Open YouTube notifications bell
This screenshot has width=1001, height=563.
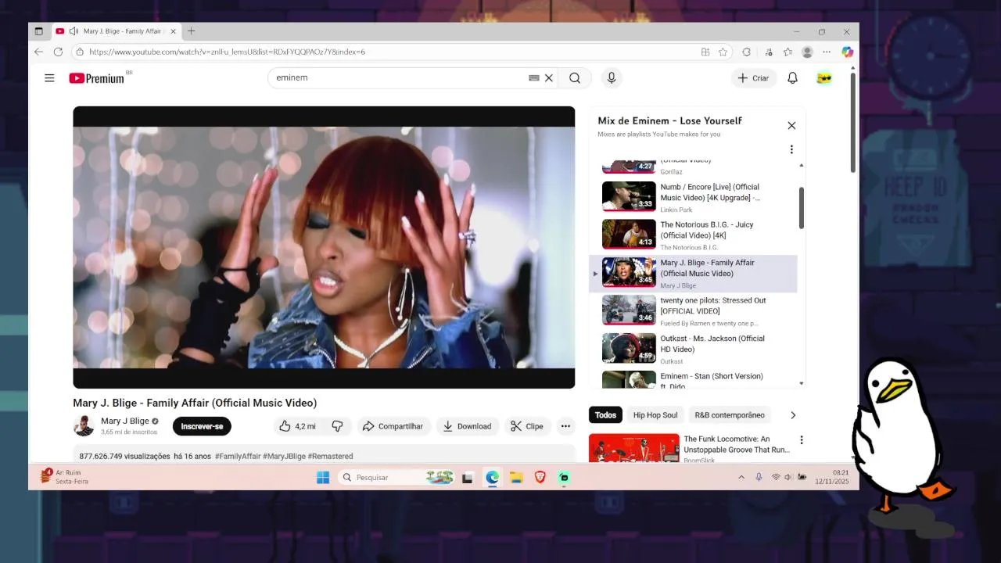click(x=792, y=78)
